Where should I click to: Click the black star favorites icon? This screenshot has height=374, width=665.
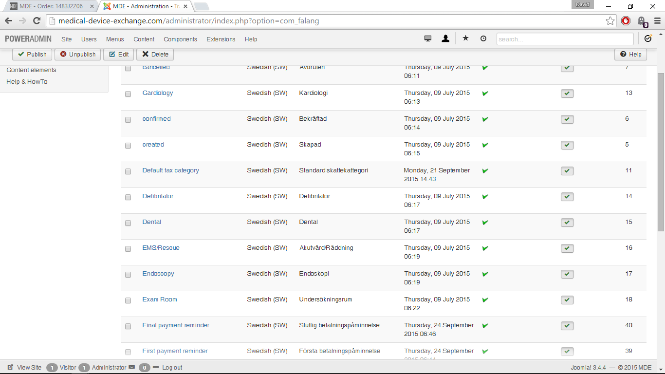click(465, 38)
